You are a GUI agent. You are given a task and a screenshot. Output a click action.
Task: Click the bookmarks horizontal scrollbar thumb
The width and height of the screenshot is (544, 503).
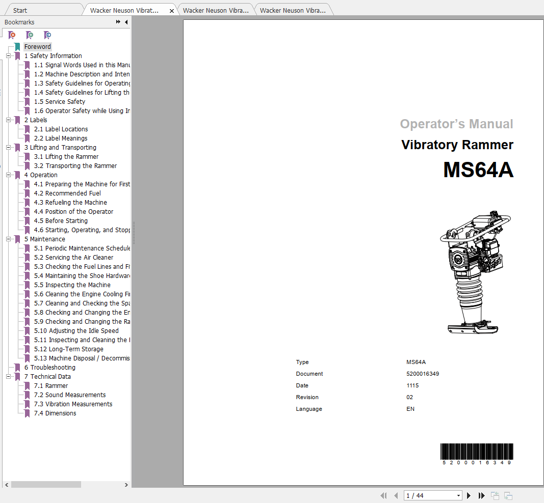(x=46, y=485)
